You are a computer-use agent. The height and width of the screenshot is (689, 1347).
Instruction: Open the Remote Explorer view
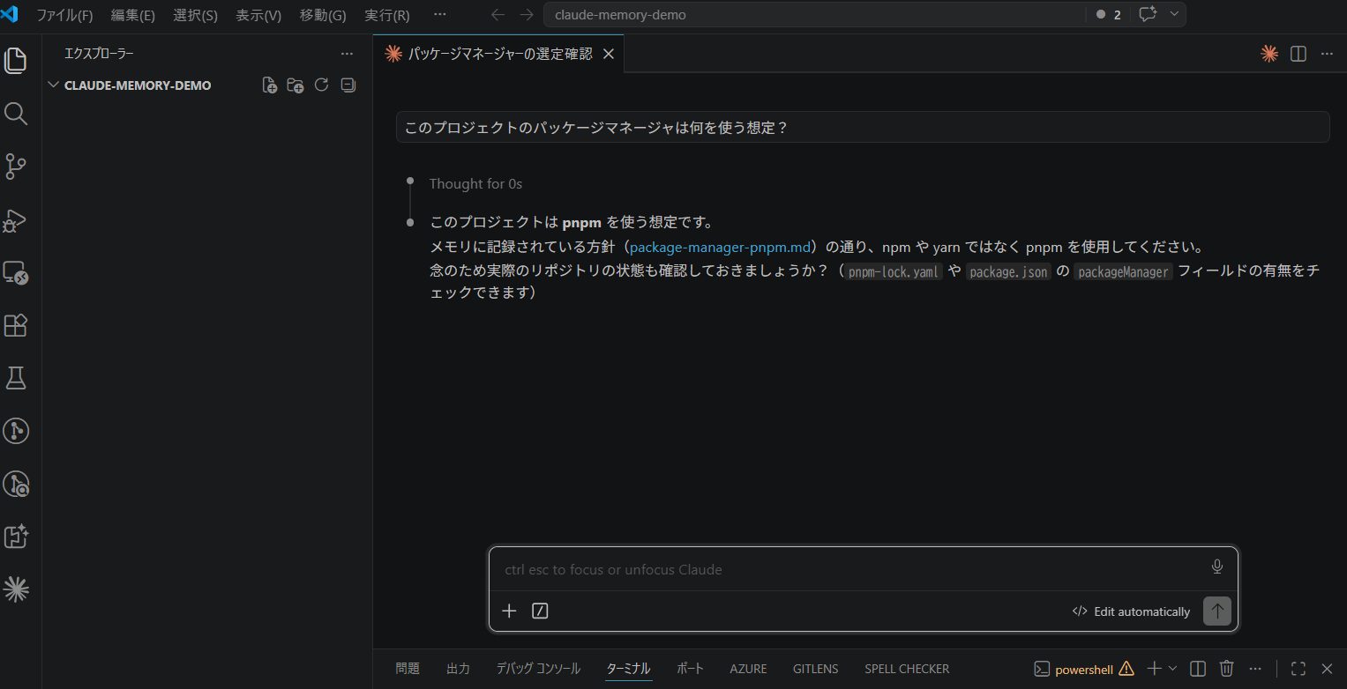point(16,272)
